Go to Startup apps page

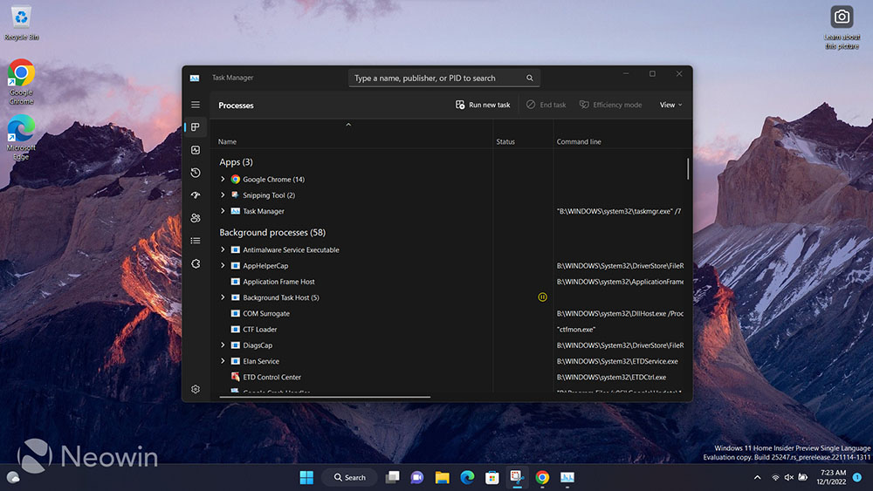(x=196, y=195)
